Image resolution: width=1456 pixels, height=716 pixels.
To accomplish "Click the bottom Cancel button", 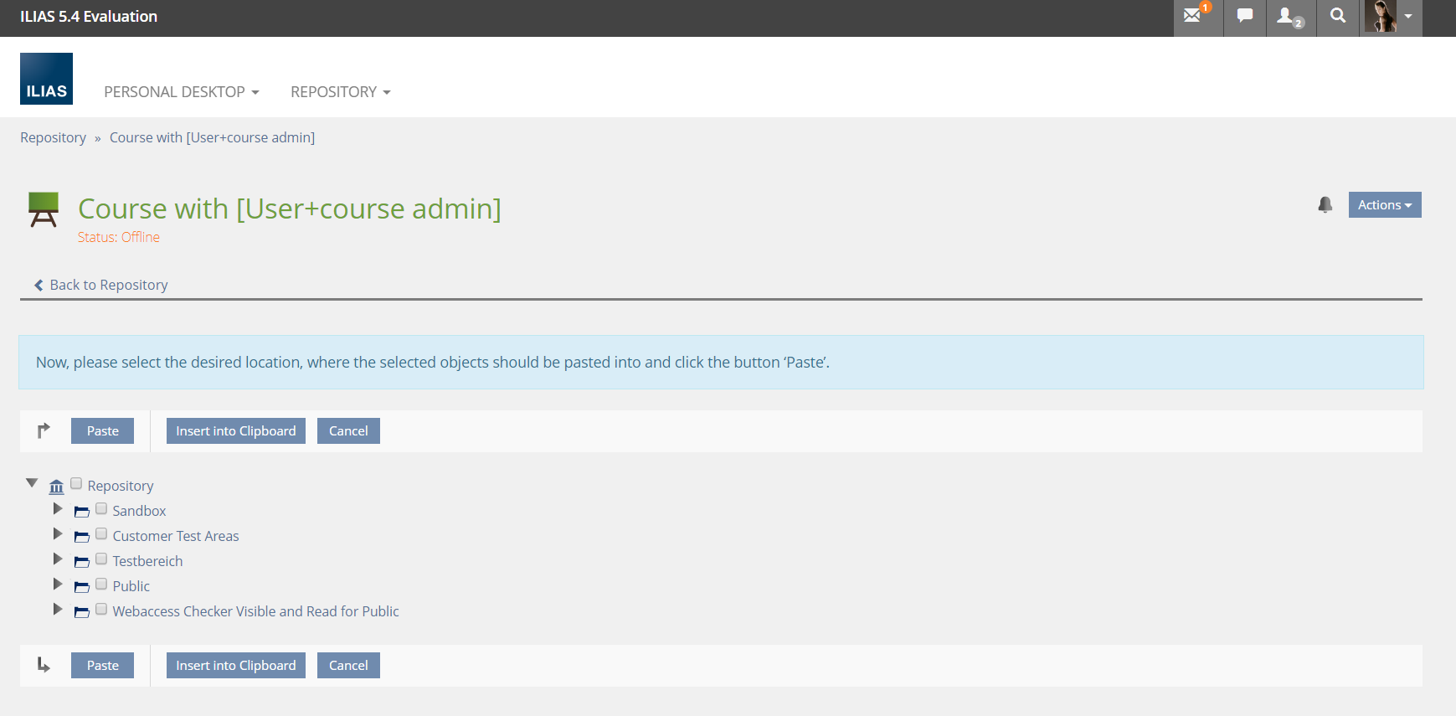I will tap(348, 666).
